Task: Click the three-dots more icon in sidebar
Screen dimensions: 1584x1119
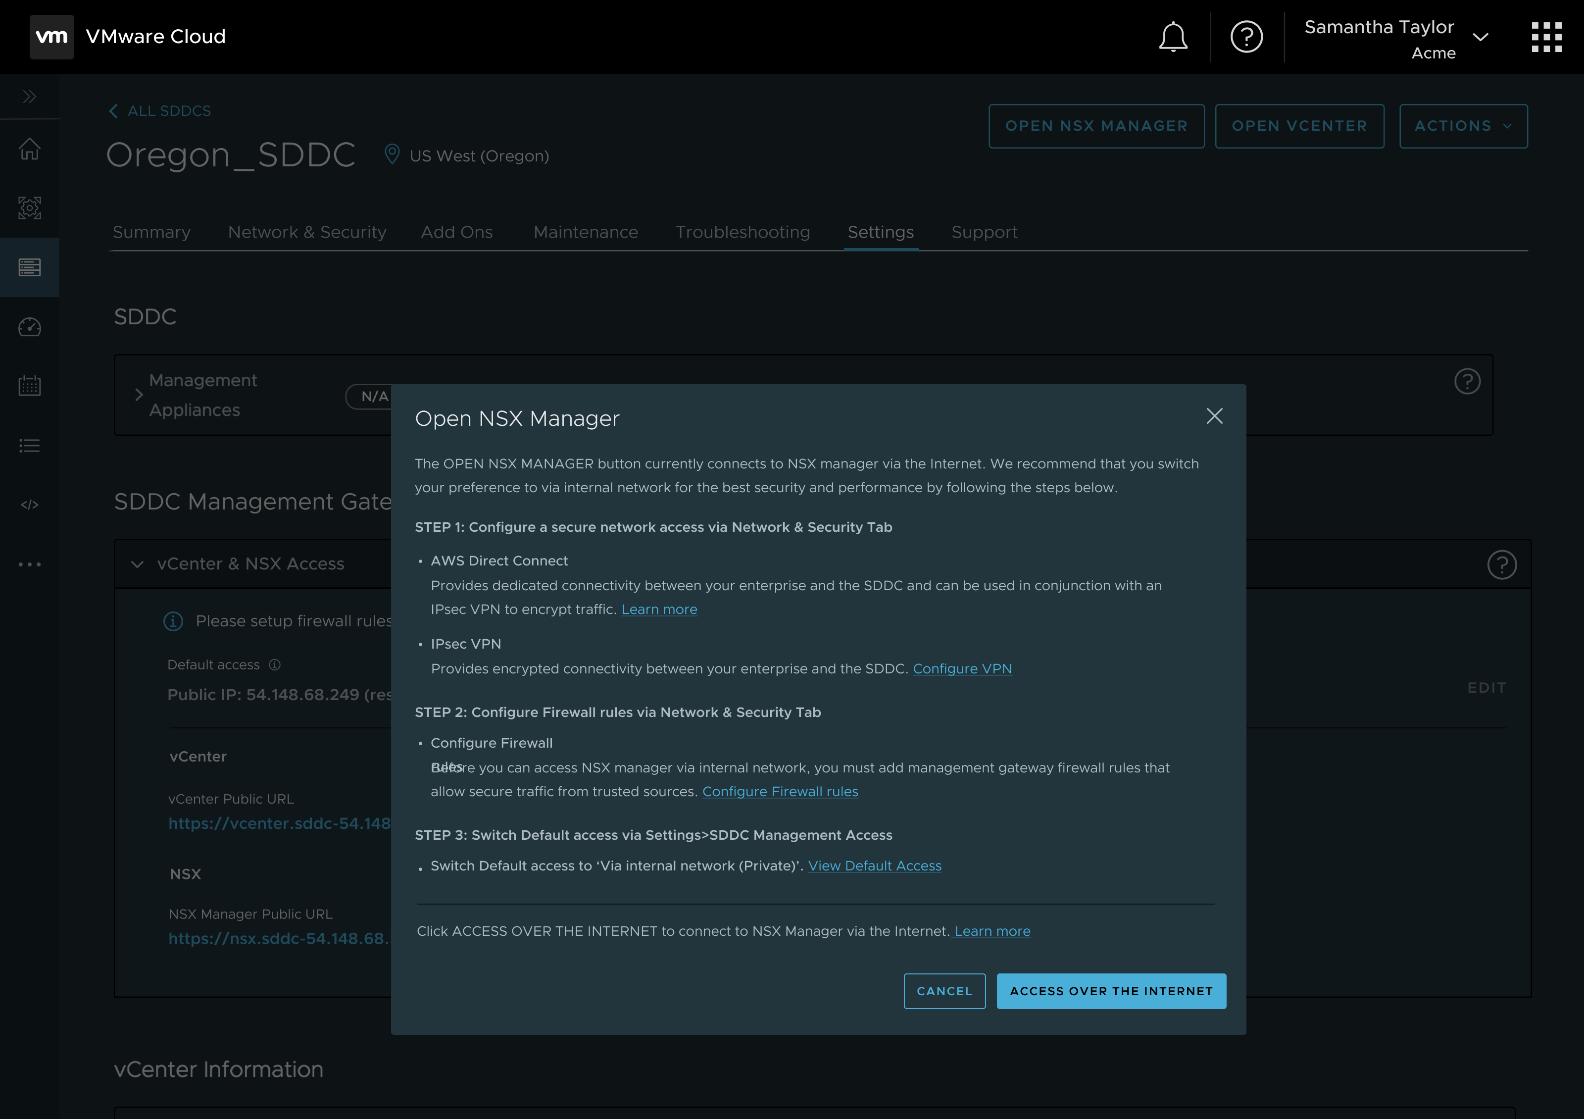Action: (x=29, y=564)
